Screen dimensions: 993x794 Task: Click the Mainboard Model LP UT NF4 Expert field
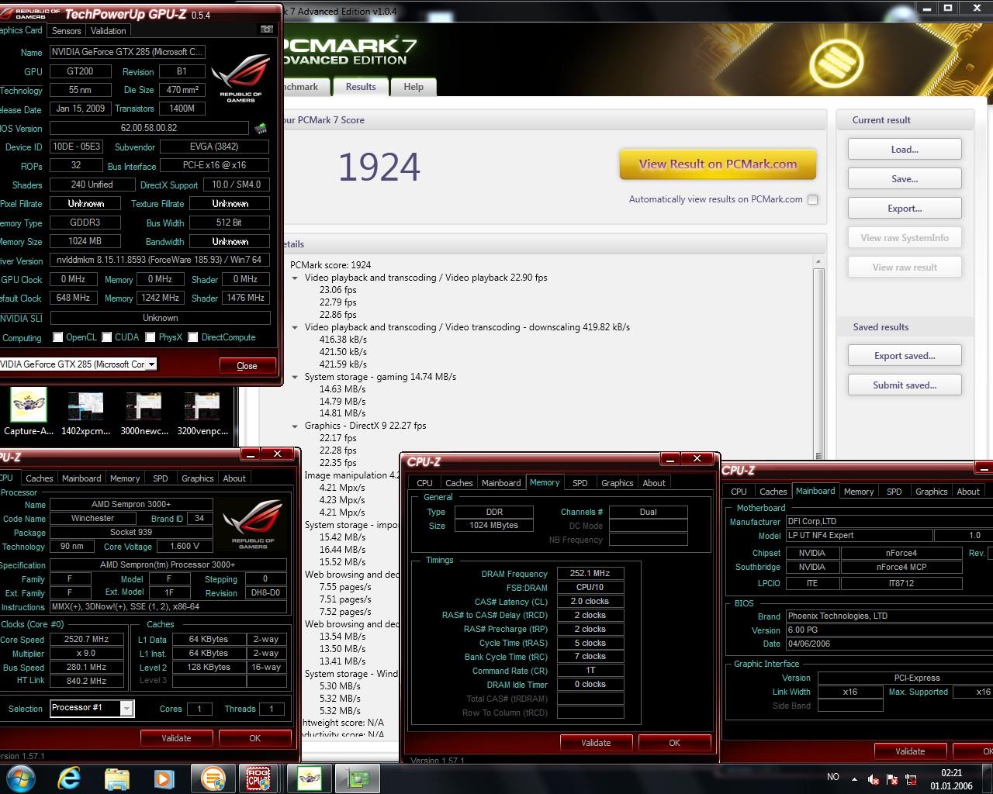tap(858, 535)
